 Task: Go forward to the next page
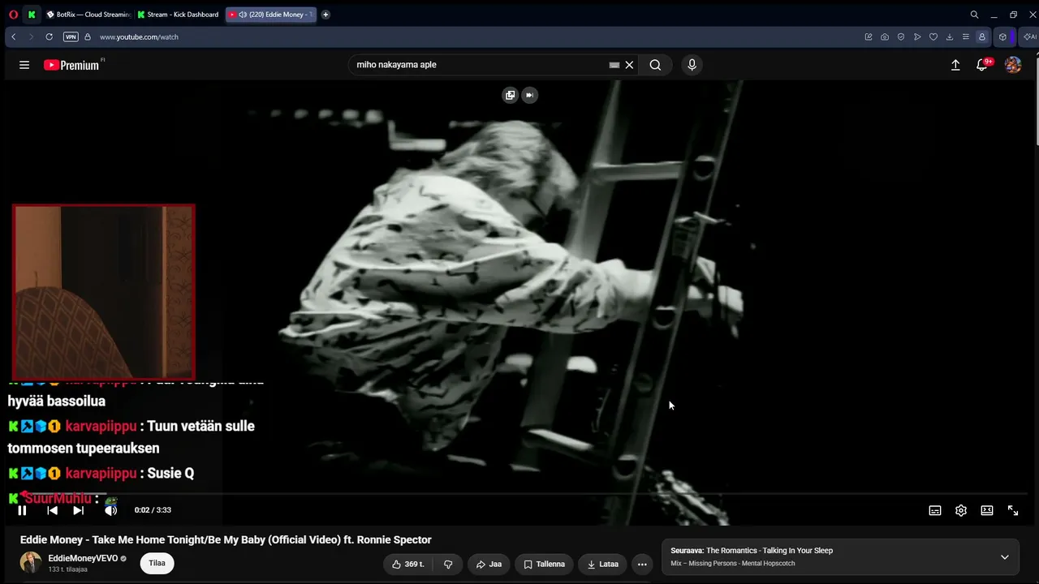(x=31, y=36)
